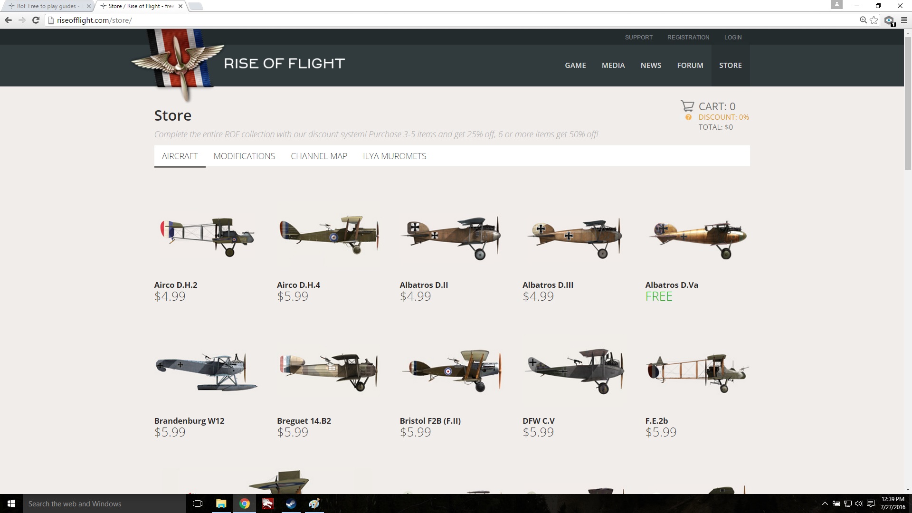
Task: Open the Chrome hamburger menu
Action: (x=904, y=20)
